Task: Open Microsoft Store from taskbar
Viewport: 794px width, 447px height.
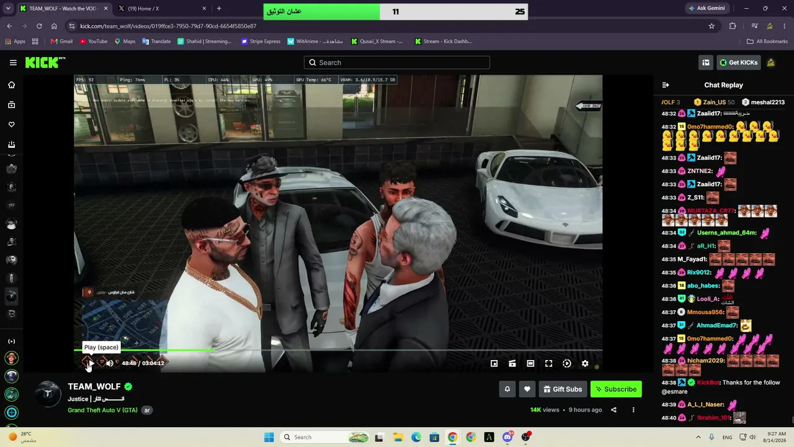Action: (434, 437)
